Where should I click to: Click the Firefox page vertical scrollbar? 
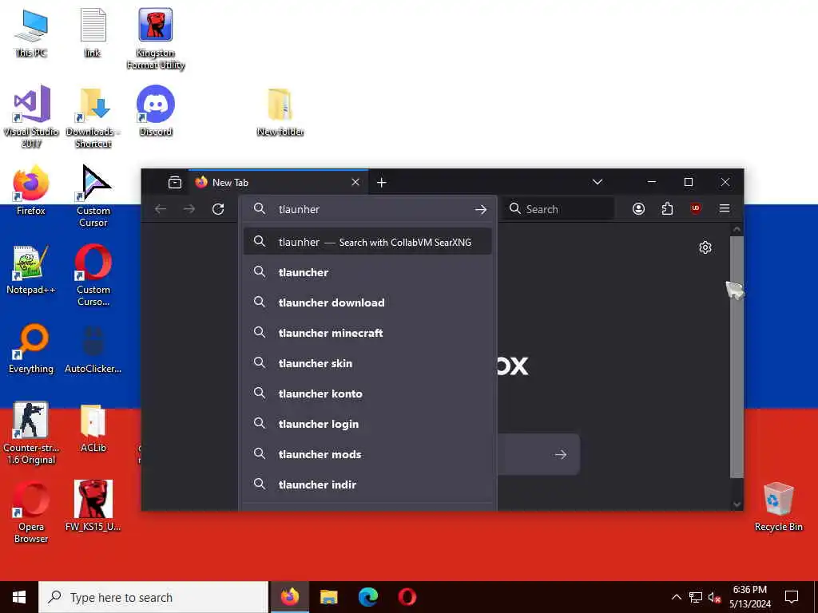[736, 357]
